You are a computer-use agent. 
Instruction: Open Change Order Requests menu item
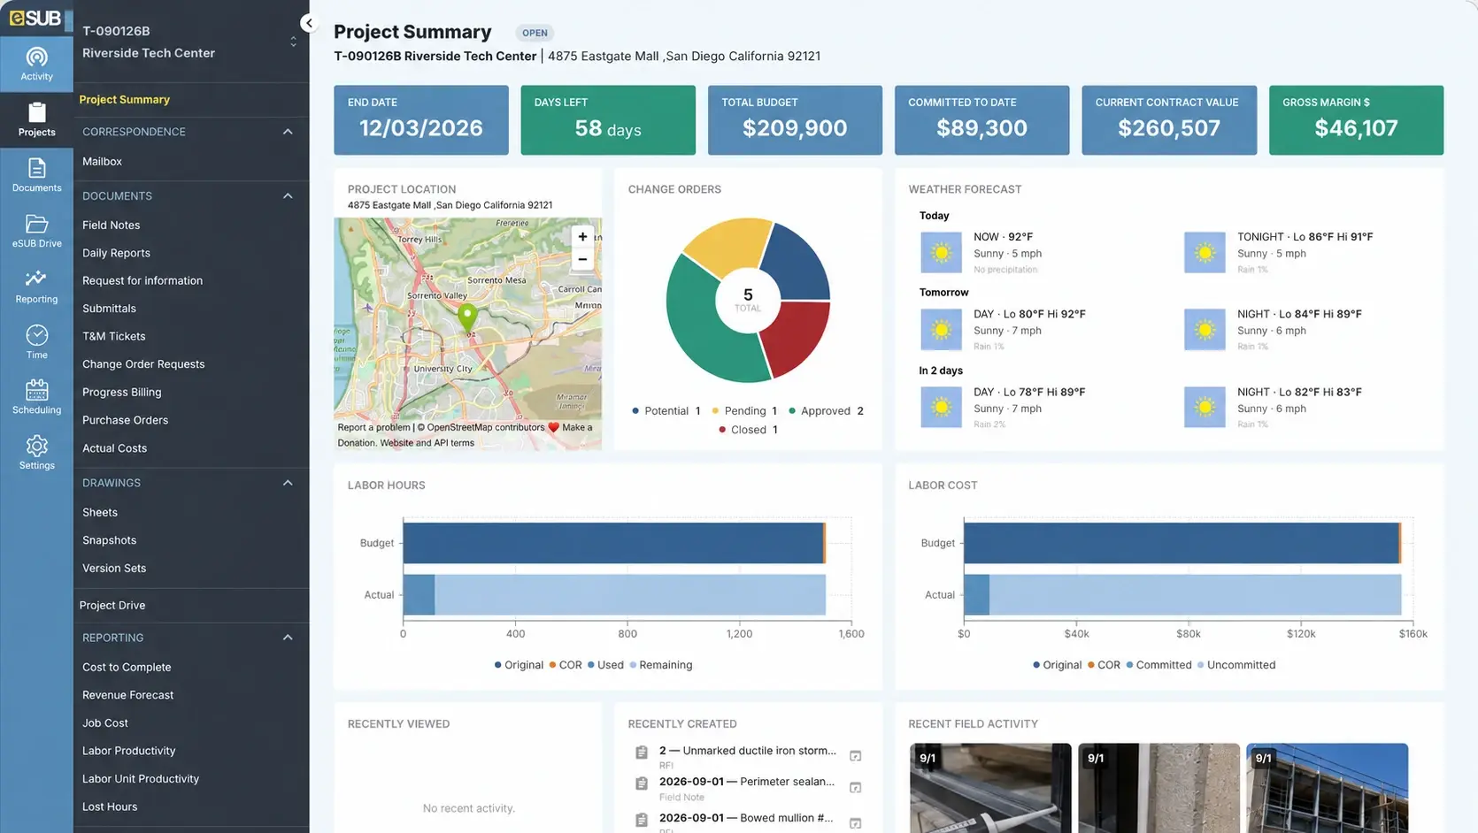(x=143, y=364)
